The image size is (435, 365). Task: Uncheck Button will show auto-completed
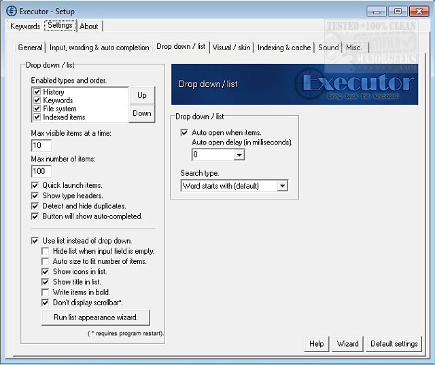tap(35, 216)
